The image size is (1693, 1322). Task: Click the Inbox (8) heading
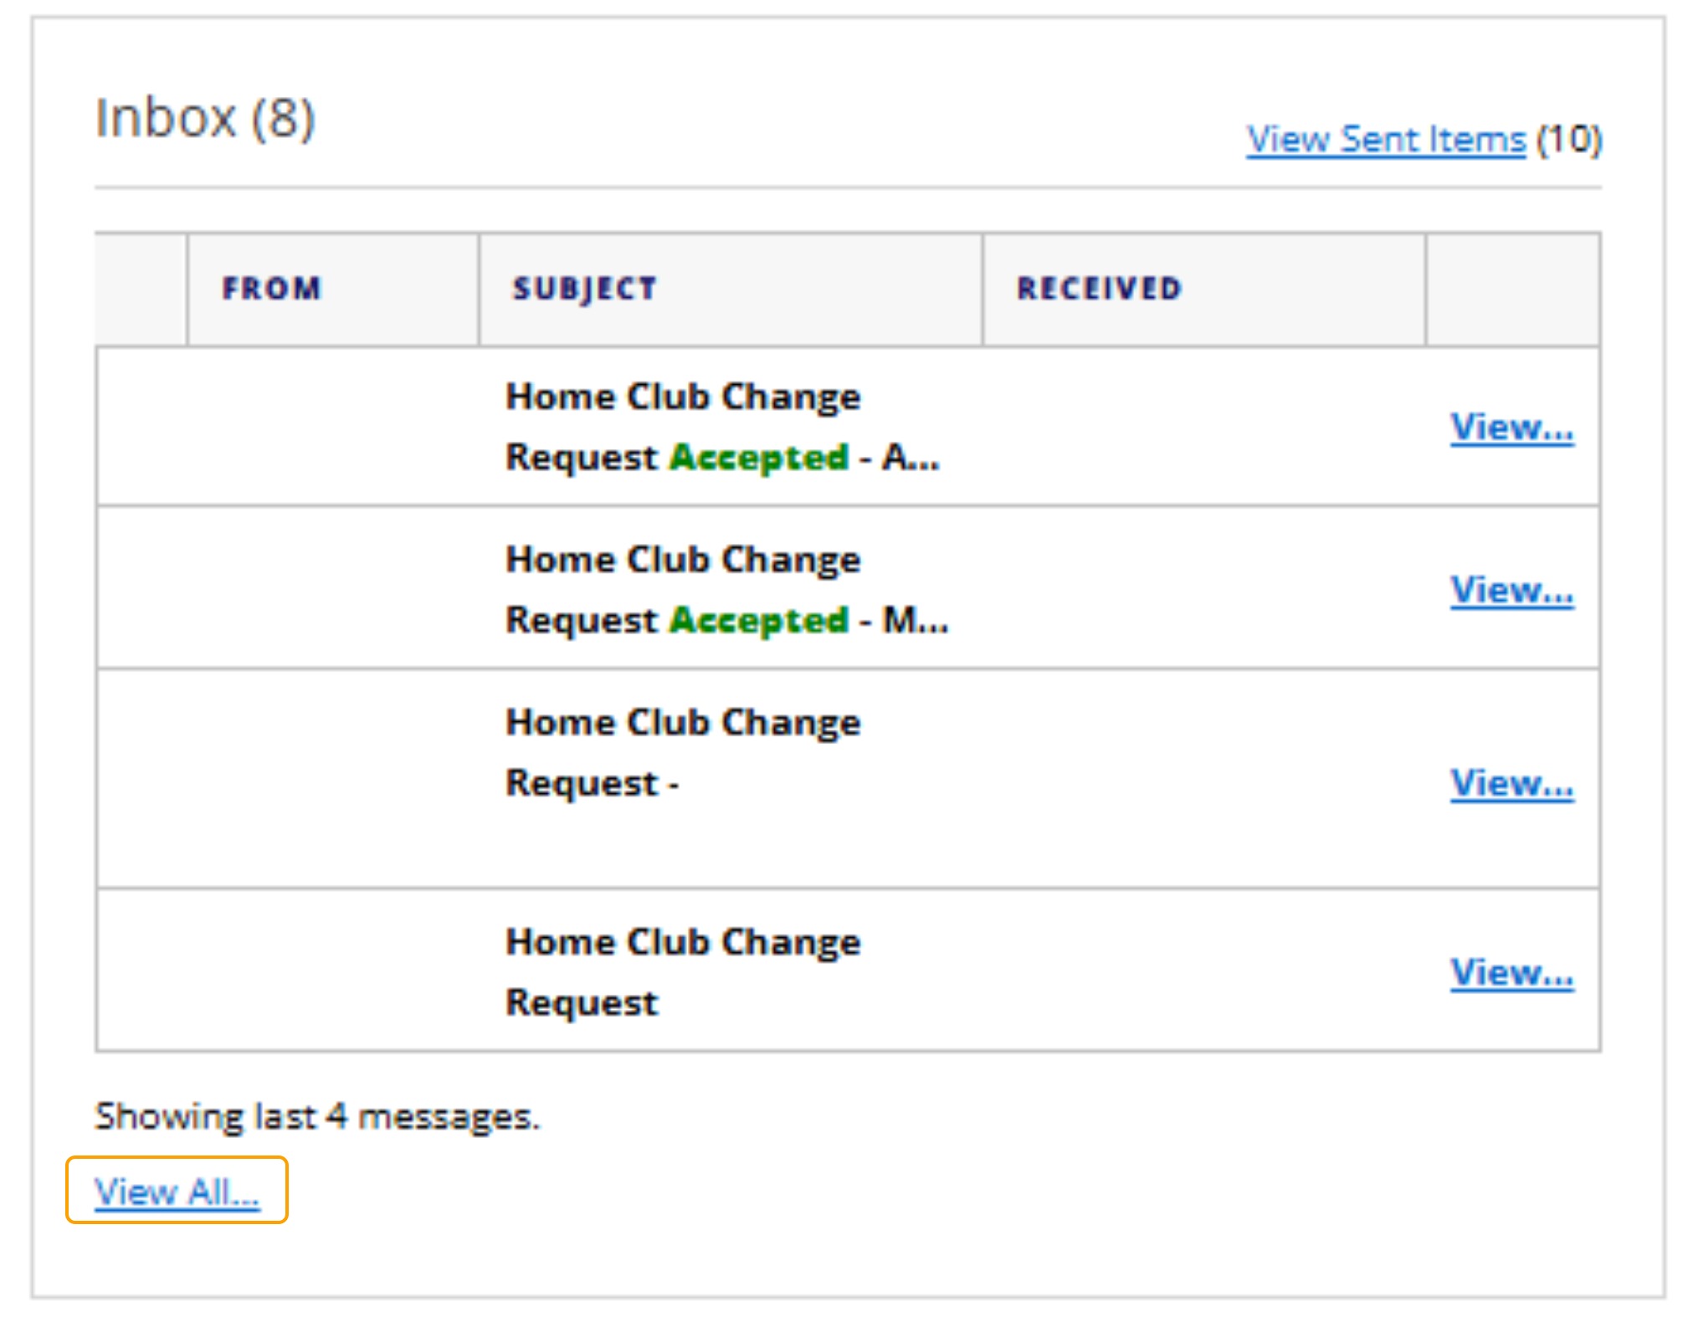[205, 117]
